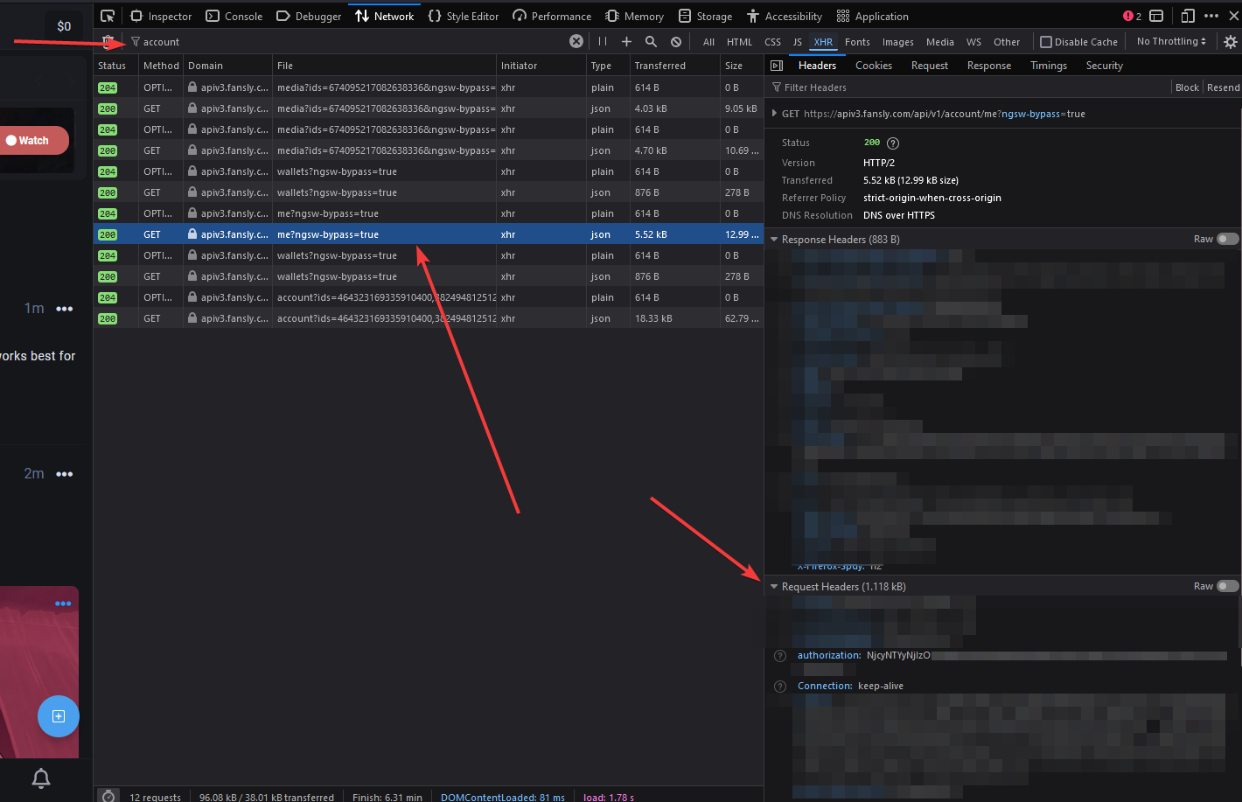Clear the network request log with trash icon
The image size is (1242, 802).
(108, 41)
